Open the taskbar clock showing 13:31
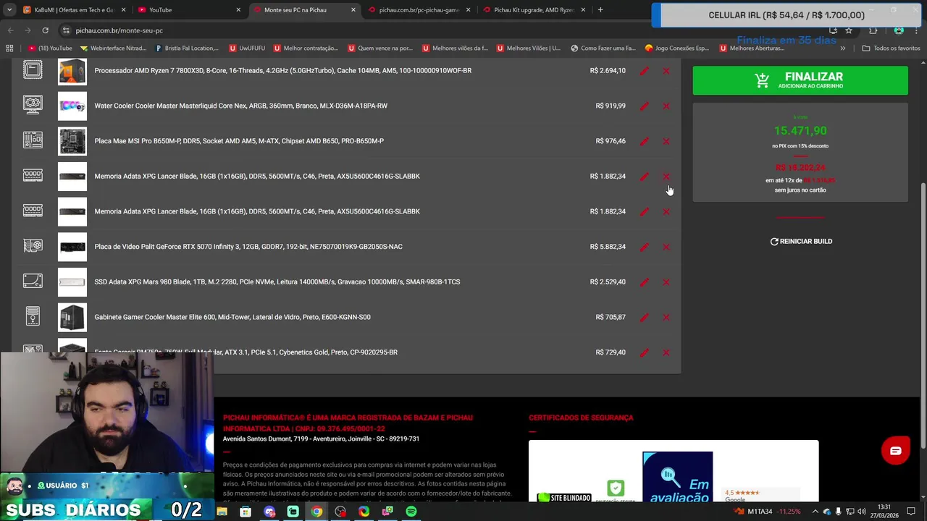927x521 pixels. tap(884, 512)
